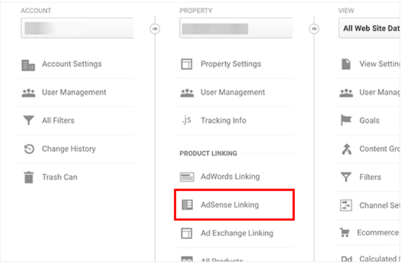Screen dimensions: 401x265
Task: Open account-level User Management
Action: 74,92
